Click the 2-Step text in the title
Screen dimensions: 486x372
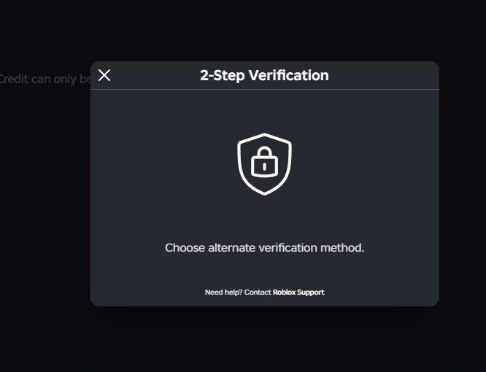coord(223,76)
